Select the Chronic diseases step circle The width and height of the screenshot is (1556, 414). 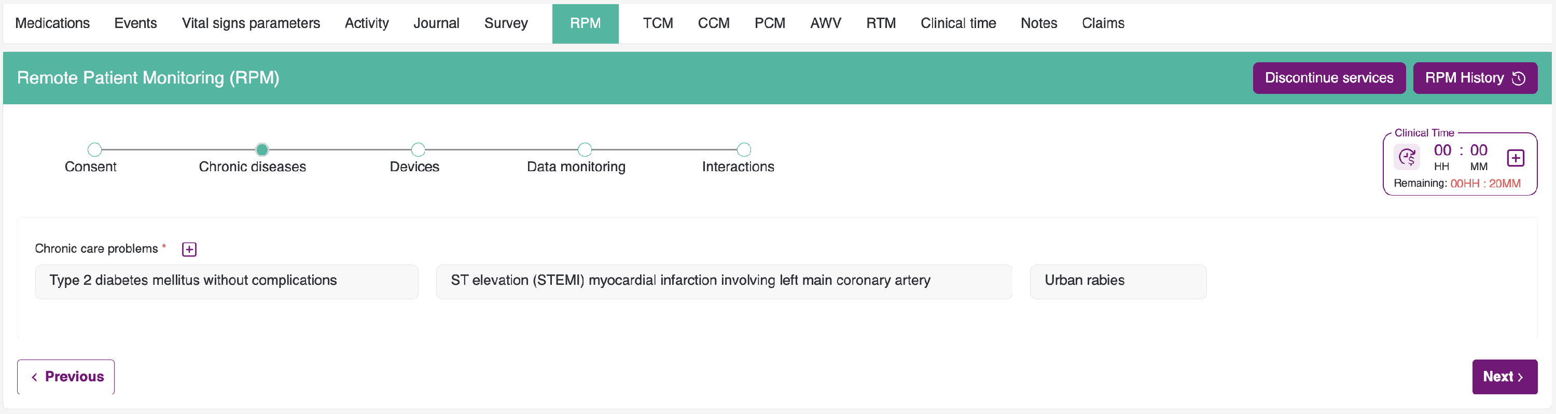click(x=262, y=149)
